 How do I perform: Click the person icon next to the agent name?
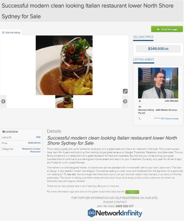point(140,101)
